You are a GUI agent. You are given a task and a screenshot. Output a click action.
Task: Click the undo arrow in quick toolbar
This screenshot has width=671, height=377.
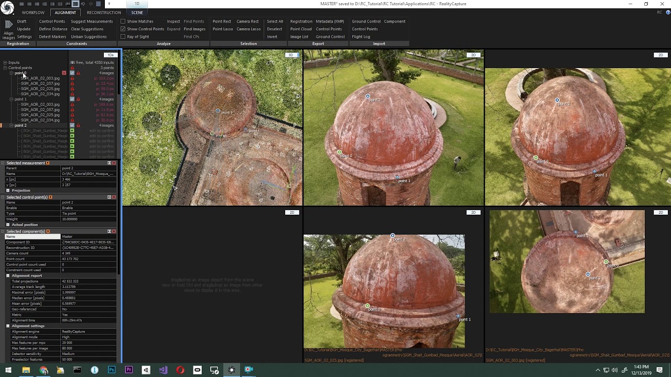click(84, 4)
